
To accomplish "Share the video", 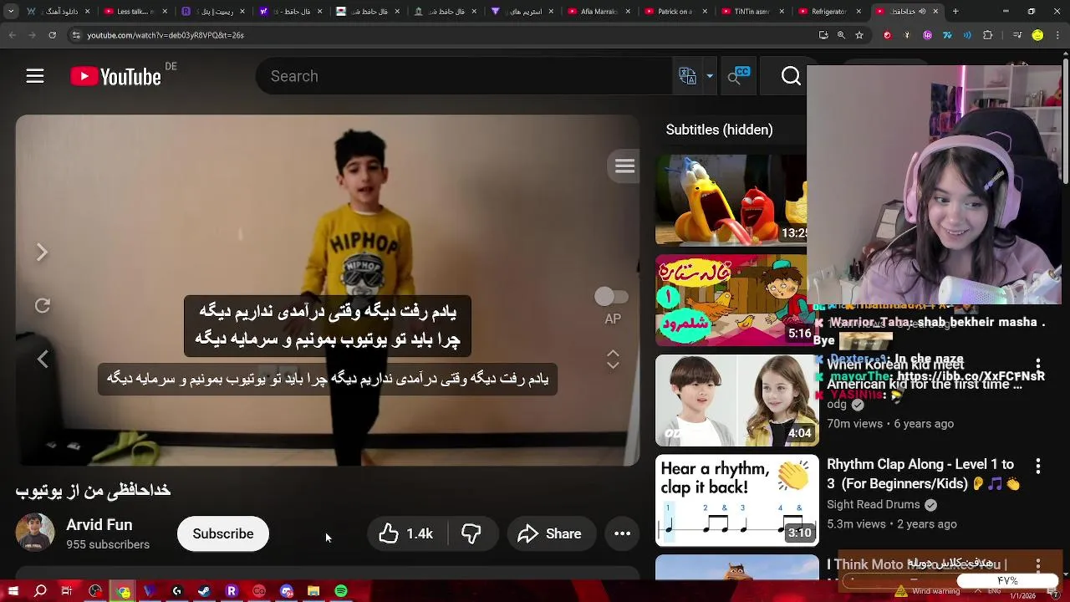I will point(549,533).
